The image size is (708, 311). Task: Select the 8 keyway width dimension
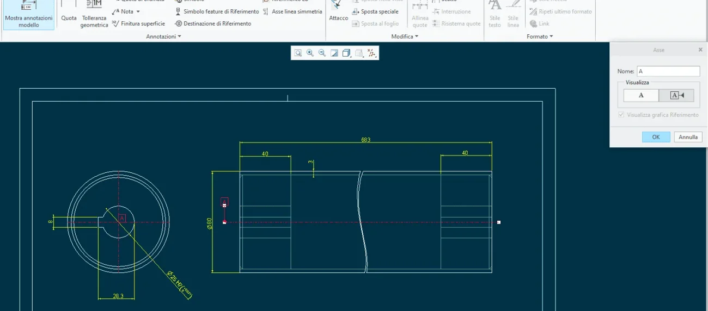[50, 222]
